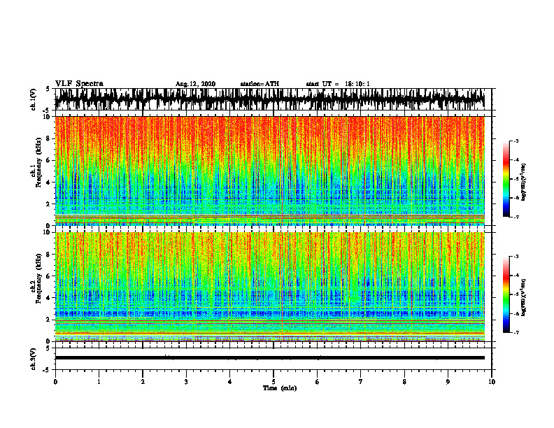Click ch.2 frequency axis tick "2"

[49, 320]
